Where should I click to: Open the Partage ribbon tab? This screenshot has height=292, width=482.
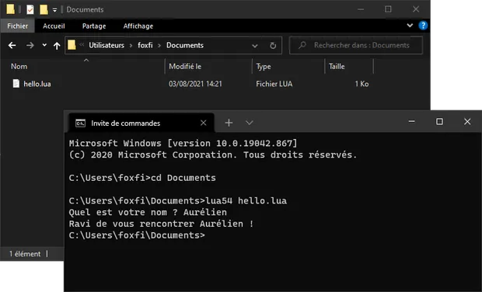click(94, 26)
